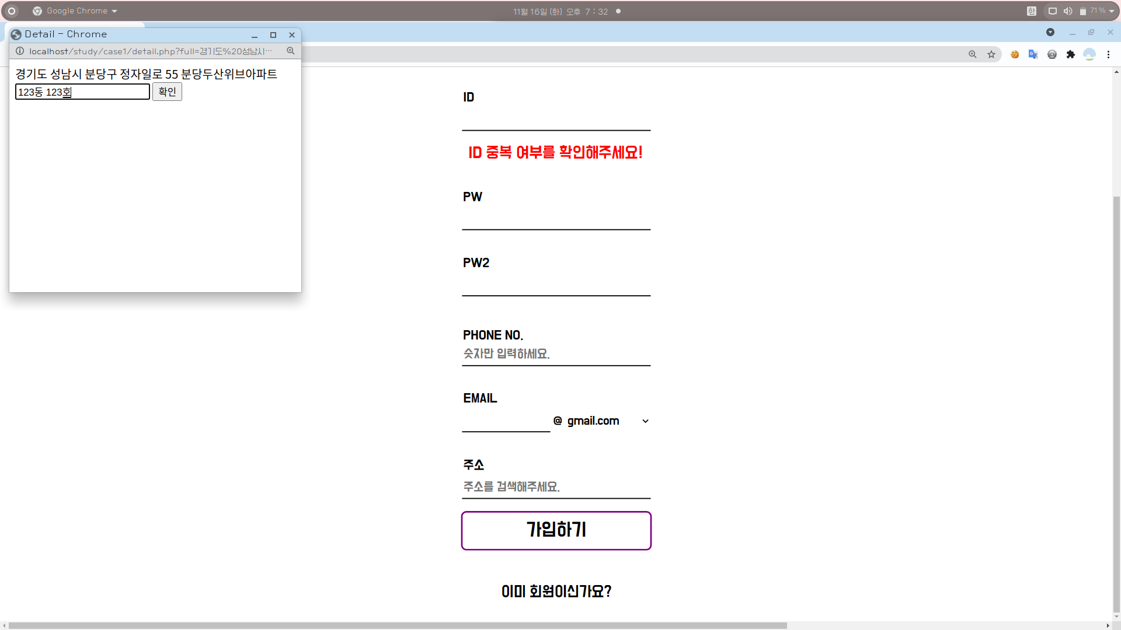This screenshot has width=1121, height=630.
Task: Click the site info icon in the Detail popup
Action: coord(20,51)
